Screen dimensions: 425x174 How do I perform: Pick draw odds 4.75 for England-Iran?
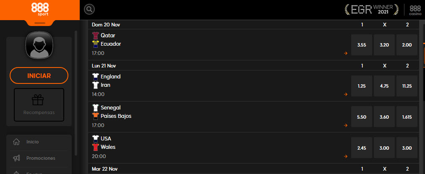384,86
